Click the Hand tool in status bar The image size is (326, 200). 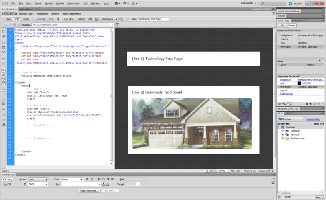pyautogui.click(x=211, y=171)
